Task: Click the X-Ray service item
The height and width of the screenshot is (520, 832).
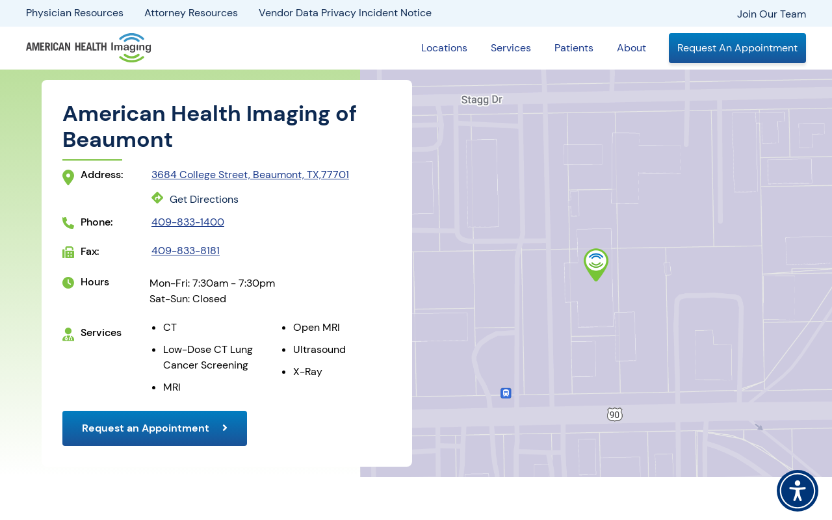Action: pos(307,372)
